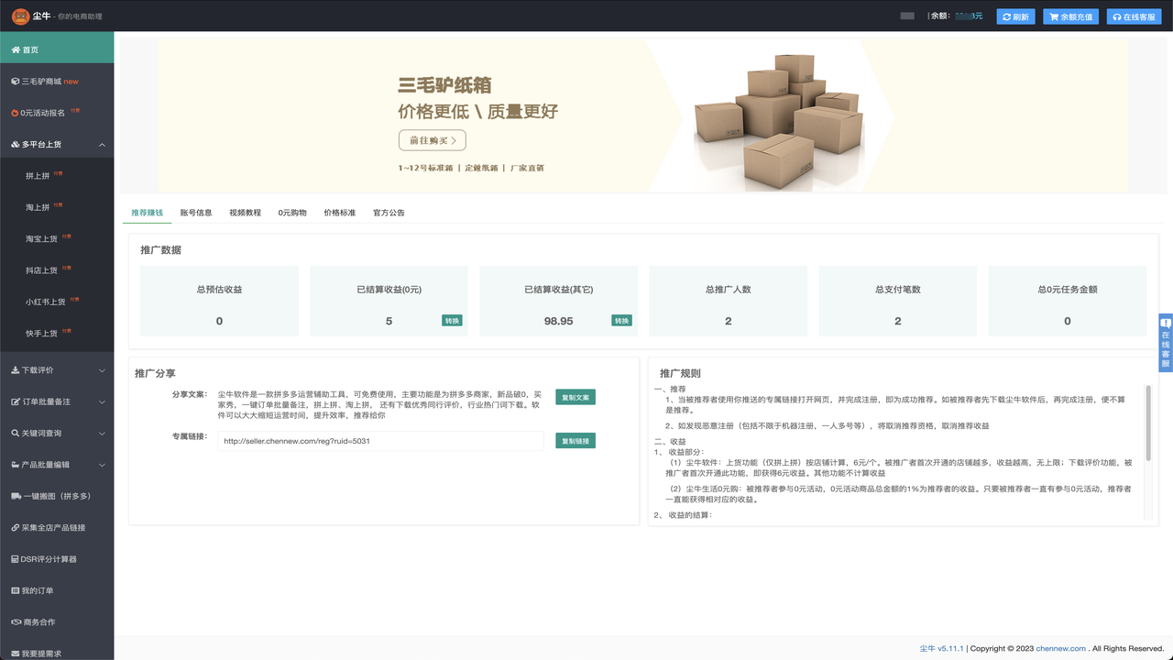
Task: Collapse the 多平台上货 section chevron
Action: (x=104, y=143)
